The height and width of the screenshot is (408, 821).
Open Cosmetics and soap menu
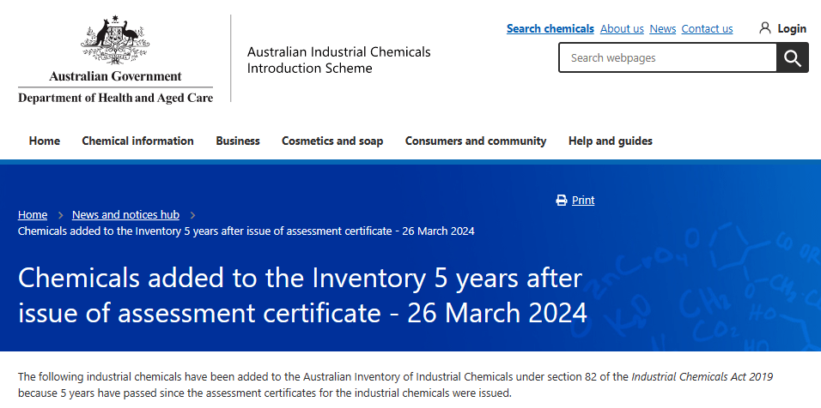pyautogui.click(x=332, y=141)
